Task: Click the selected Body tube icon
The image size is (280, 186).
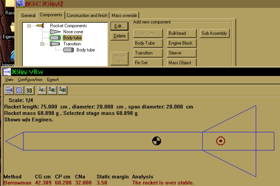Action: point(55,38)
